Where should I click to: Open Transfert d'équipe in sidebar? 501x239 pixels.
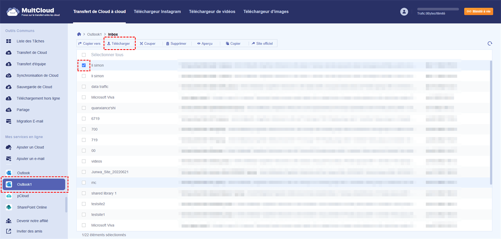[x=31, y=64]
